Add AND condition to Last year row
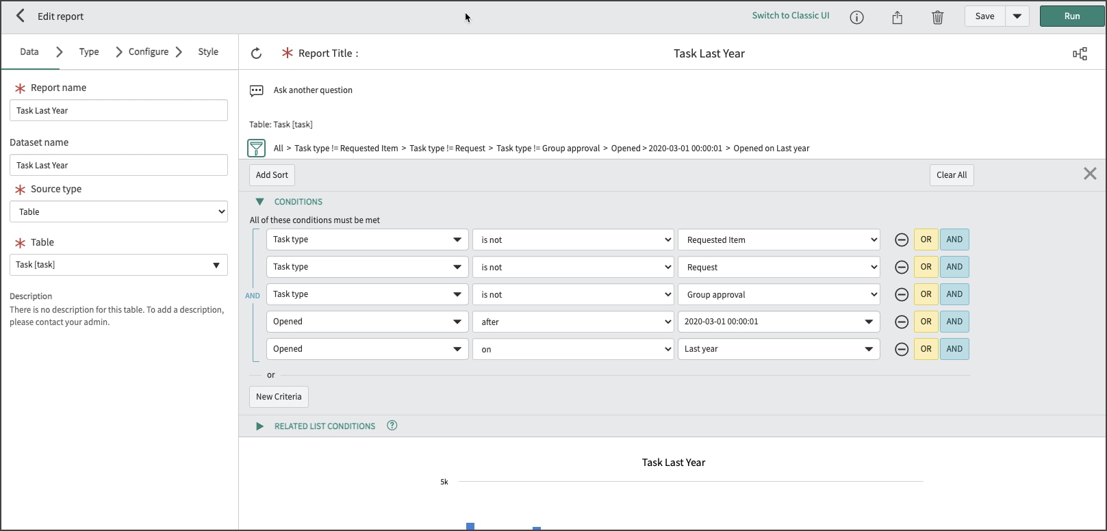The image size is (1107, 531). tap(954, 349)
